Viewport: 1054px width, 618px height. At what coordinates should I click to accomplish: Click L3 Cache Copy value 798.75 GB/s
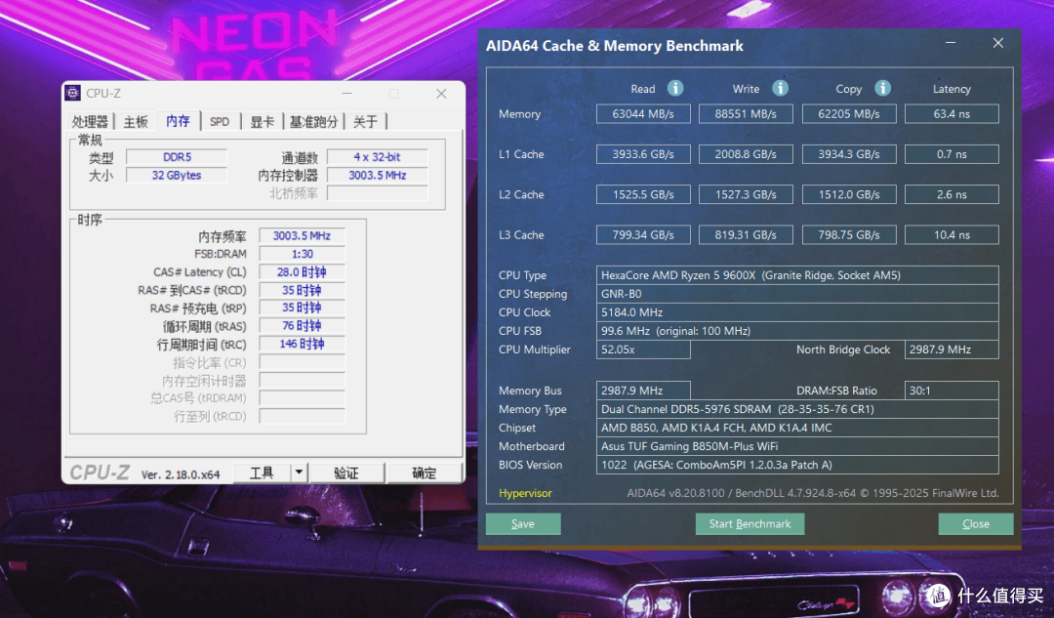(x=849, y=234)
